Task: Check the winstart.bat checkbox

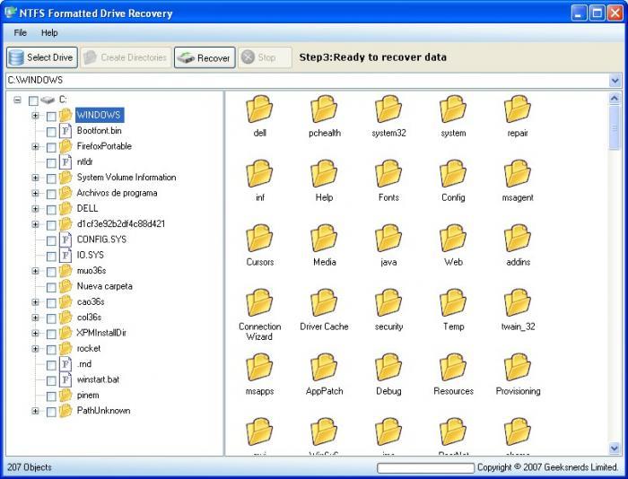Action: pyautogui.click(x=51, y=381)
